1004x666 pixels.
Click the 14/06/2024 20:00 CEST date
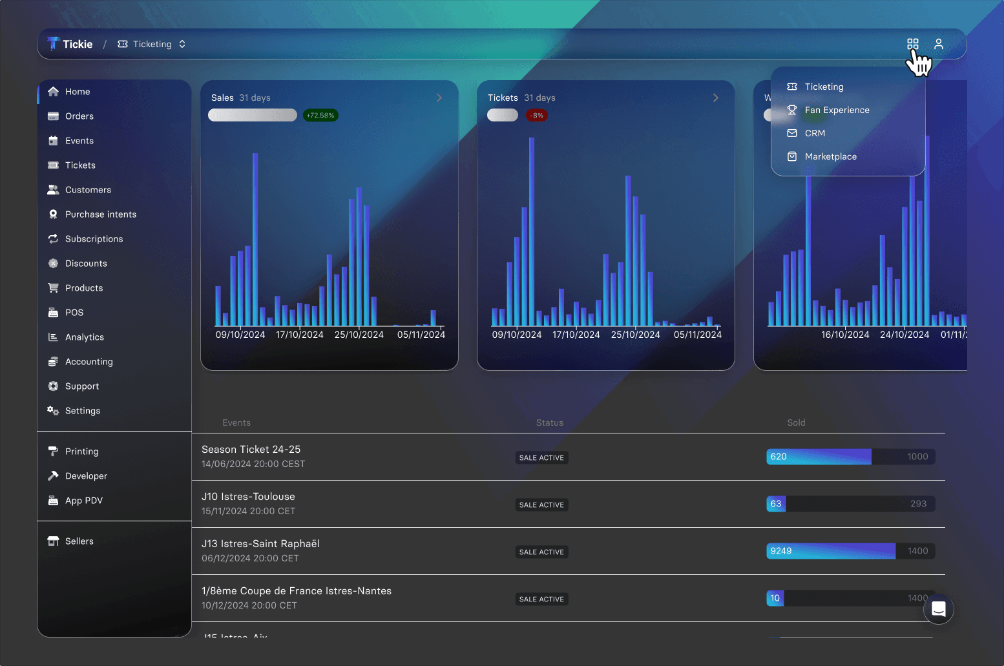[253, 464]
